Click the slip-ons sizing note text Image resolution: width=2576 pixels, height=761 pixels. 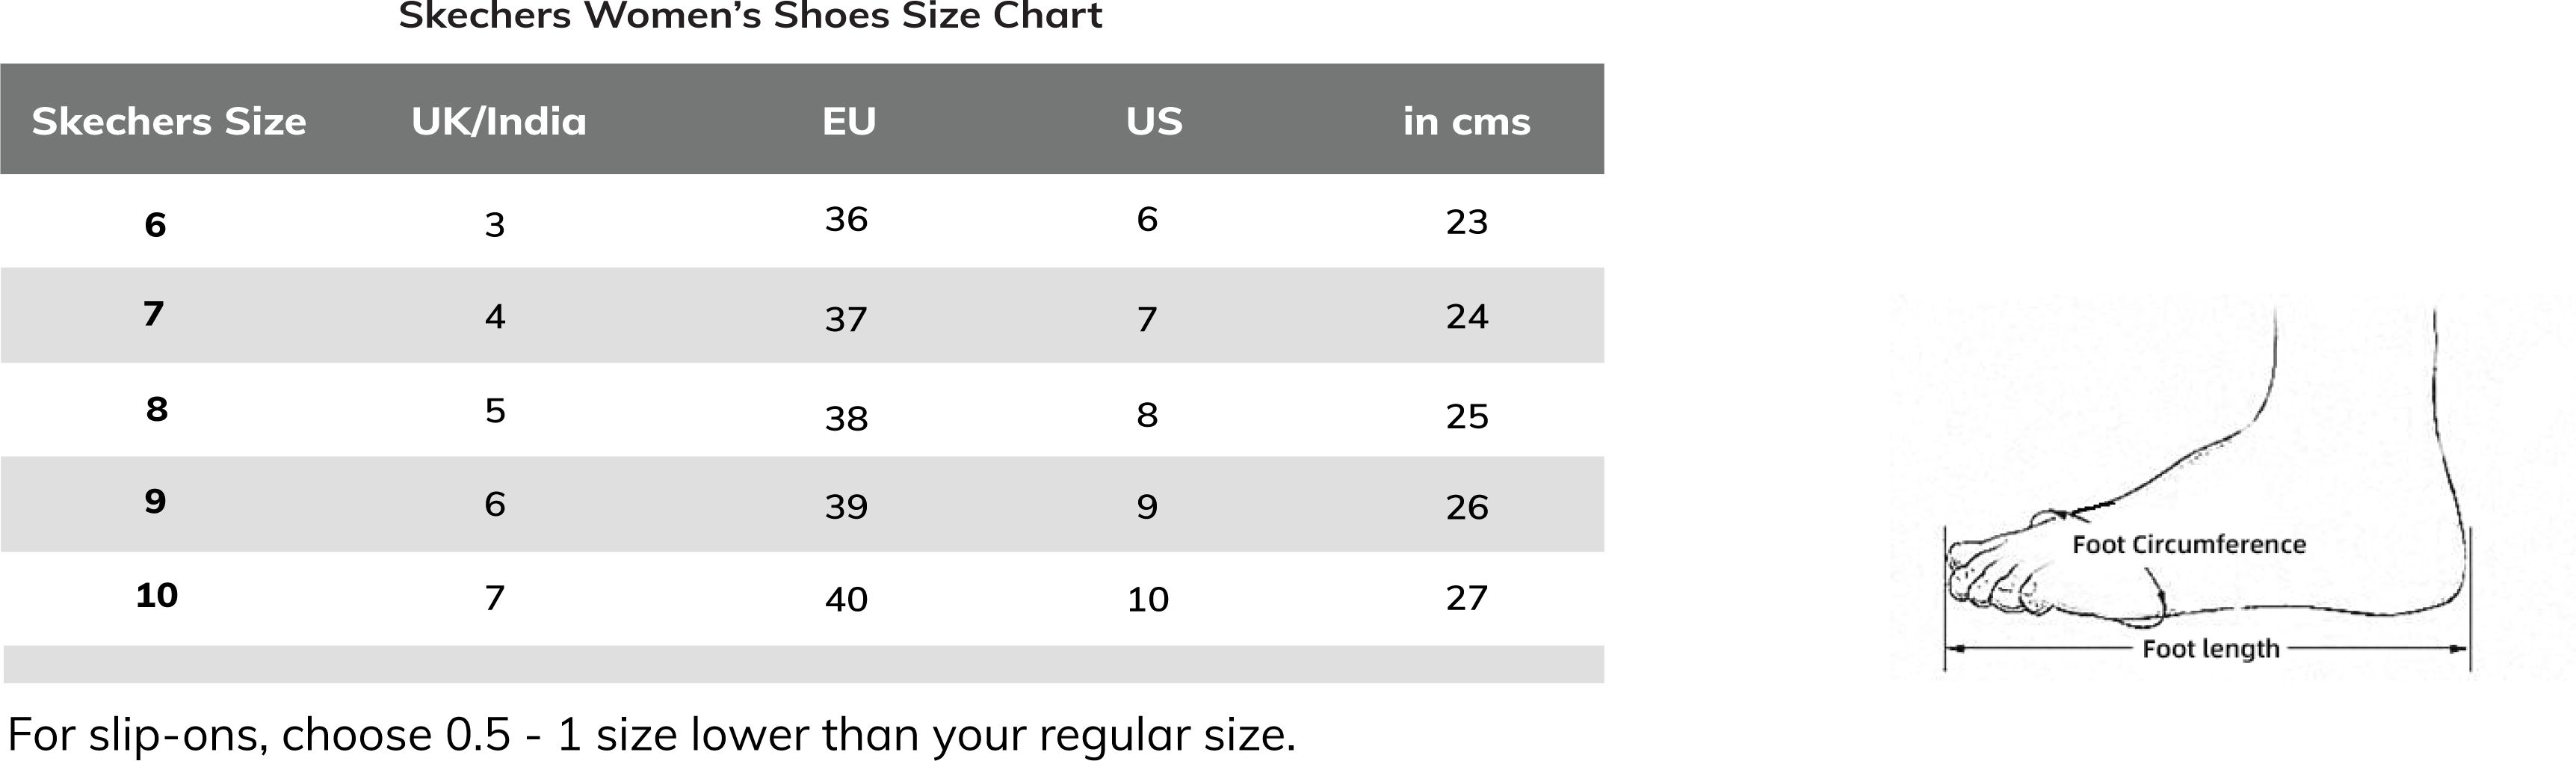[x=651, y=735]
